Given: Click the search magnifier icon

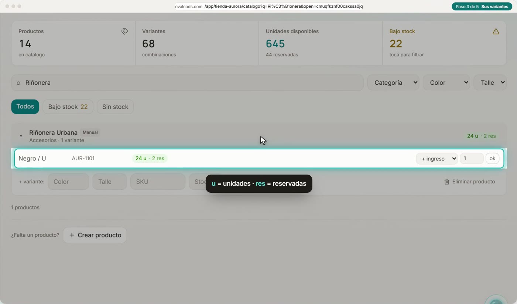Looking at the screenshot, I should (x=18, y=83).
